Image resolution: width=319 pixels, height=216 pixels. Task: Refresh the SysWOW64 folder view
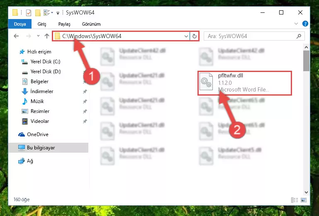[195, 36]
